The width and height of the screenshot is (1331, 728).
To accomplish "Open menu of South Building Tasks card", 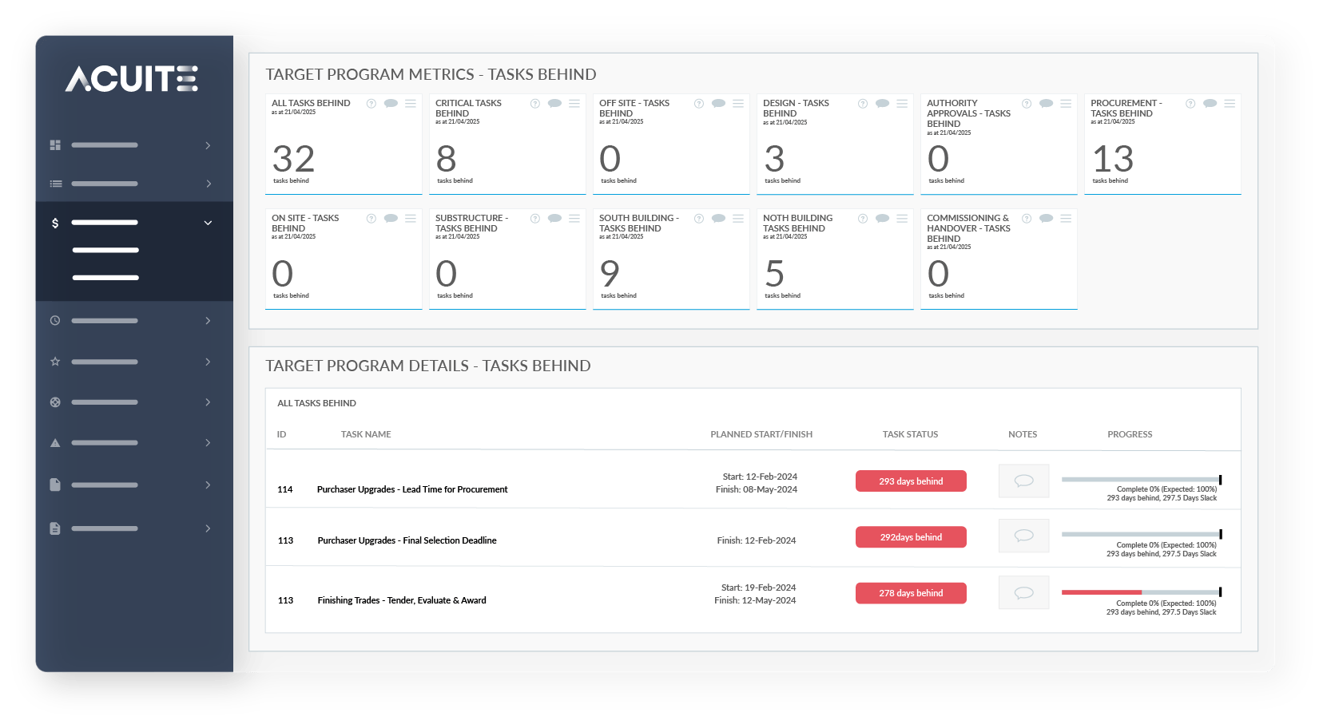I will click(738, 219).
